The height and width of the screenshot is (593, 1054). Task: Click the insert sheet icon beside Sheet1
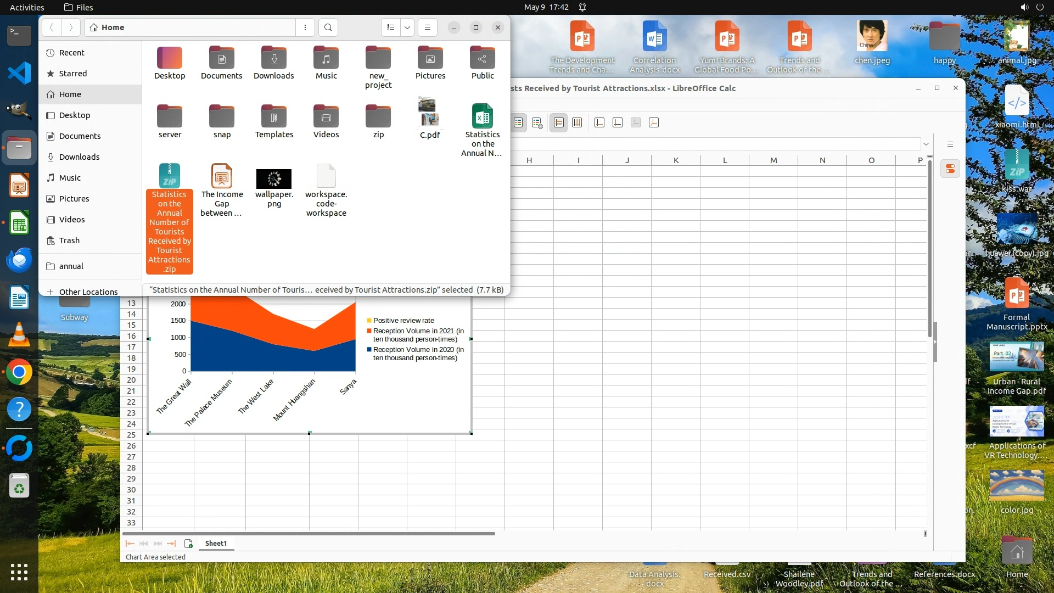(188, 544)
